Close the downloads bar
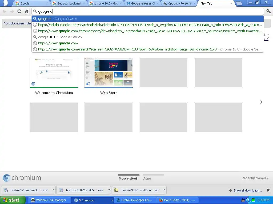Image resolution: width=273 pixels, height=204 pixels. [x=268, y=190]
